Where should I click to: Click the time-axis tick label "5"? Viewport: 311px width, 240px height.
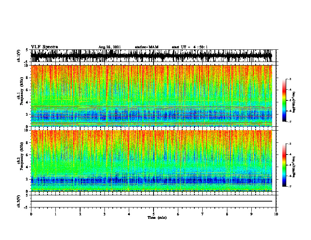click(154, 214)
